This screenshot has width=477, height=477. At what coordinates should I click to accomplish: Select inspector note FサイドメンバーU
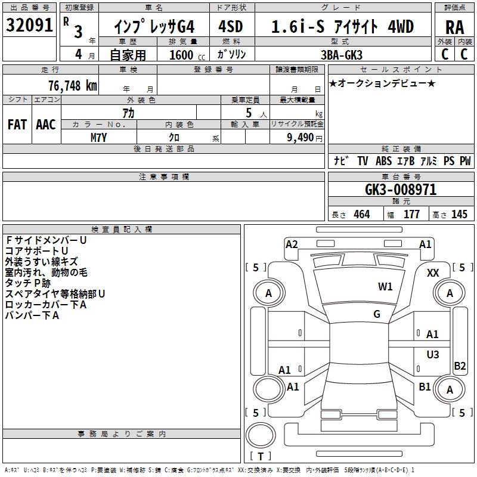click(46, 240)
